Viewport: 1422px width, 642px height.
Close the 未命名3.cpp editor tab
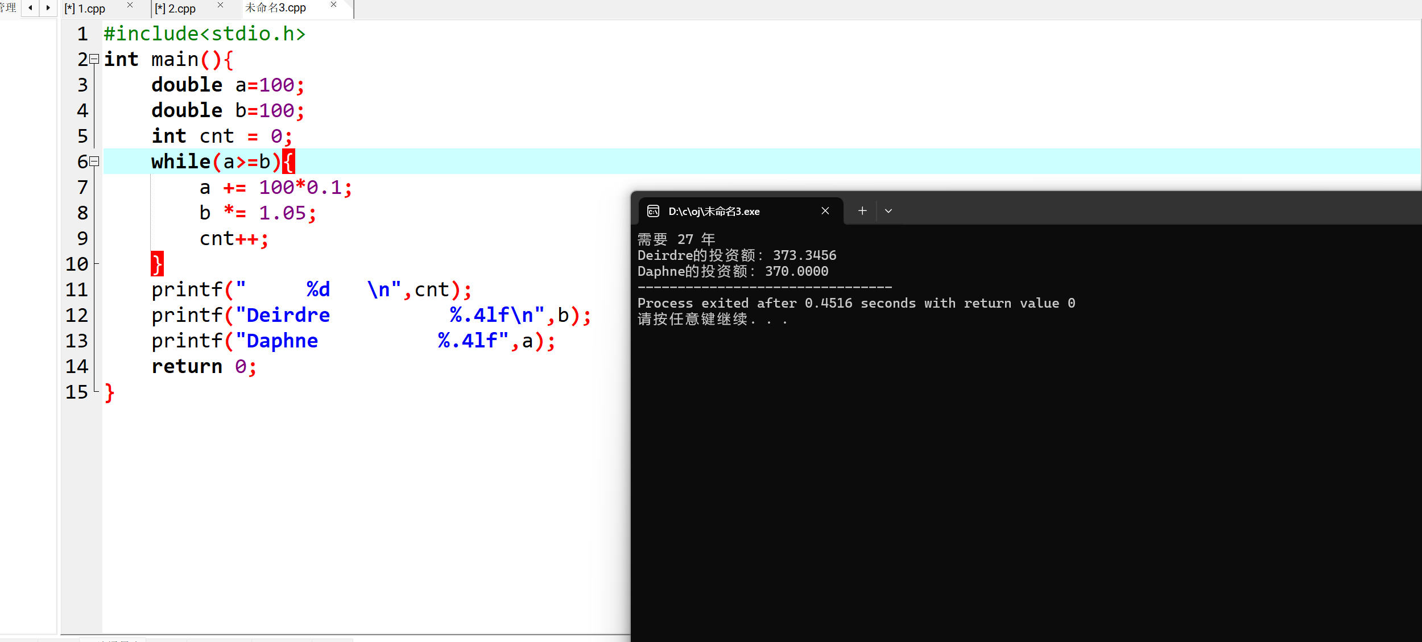tap(333, 5)
